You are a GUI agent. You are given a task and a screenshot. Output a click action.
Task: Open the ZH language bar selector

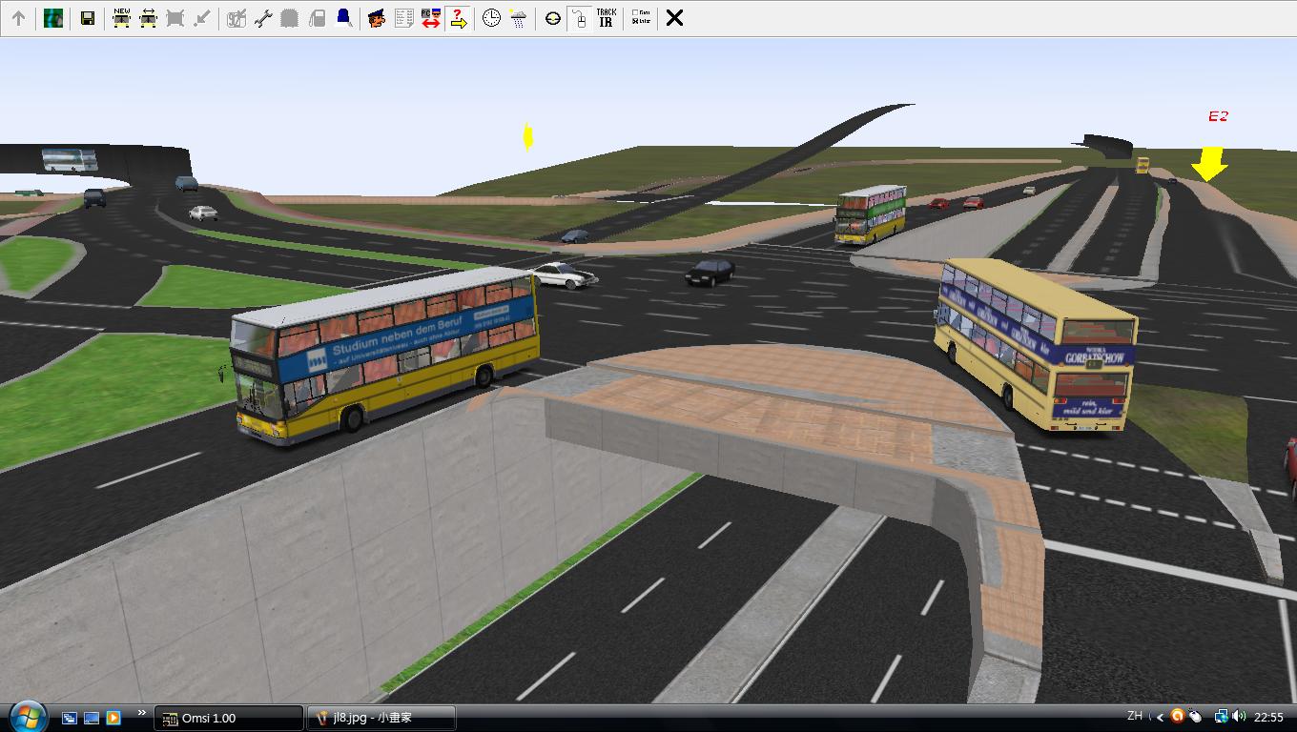tap(1135, 716)
